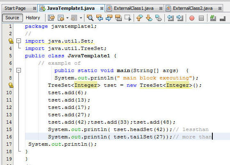The width and height of the screenshot is (230, 165).
Task: Click Find Previous Occurrence arrow icon
Action: [x=100, y=18]
